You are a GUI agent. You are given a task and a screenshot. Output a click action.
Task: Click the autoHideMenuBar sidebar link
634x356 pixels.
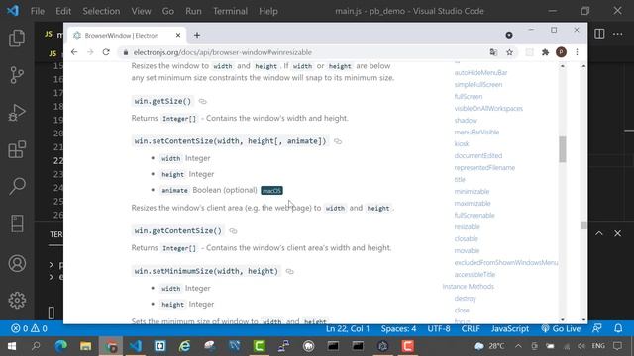point(480,73)
